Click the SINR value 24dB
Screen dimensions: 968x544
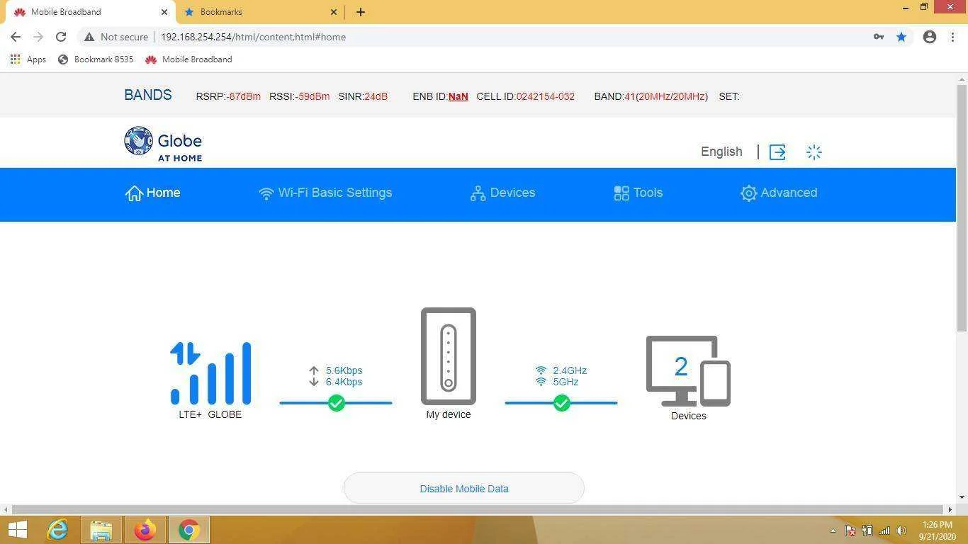click(376, 96)
